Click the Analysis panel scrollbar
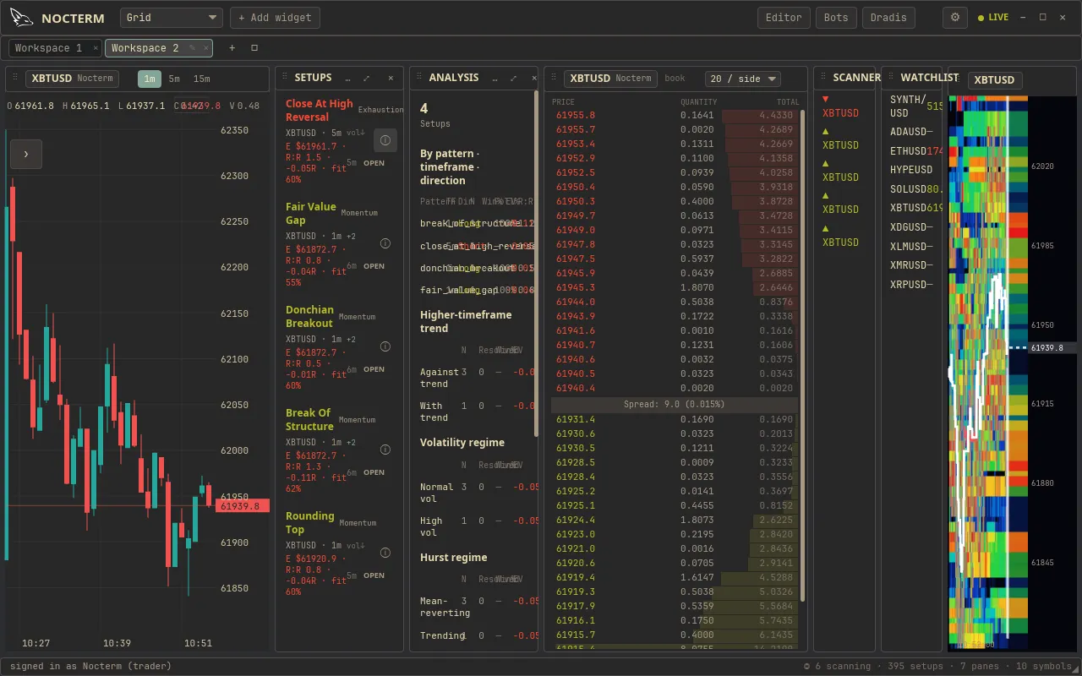The image size is (1082, 676). tap(536, 264)
